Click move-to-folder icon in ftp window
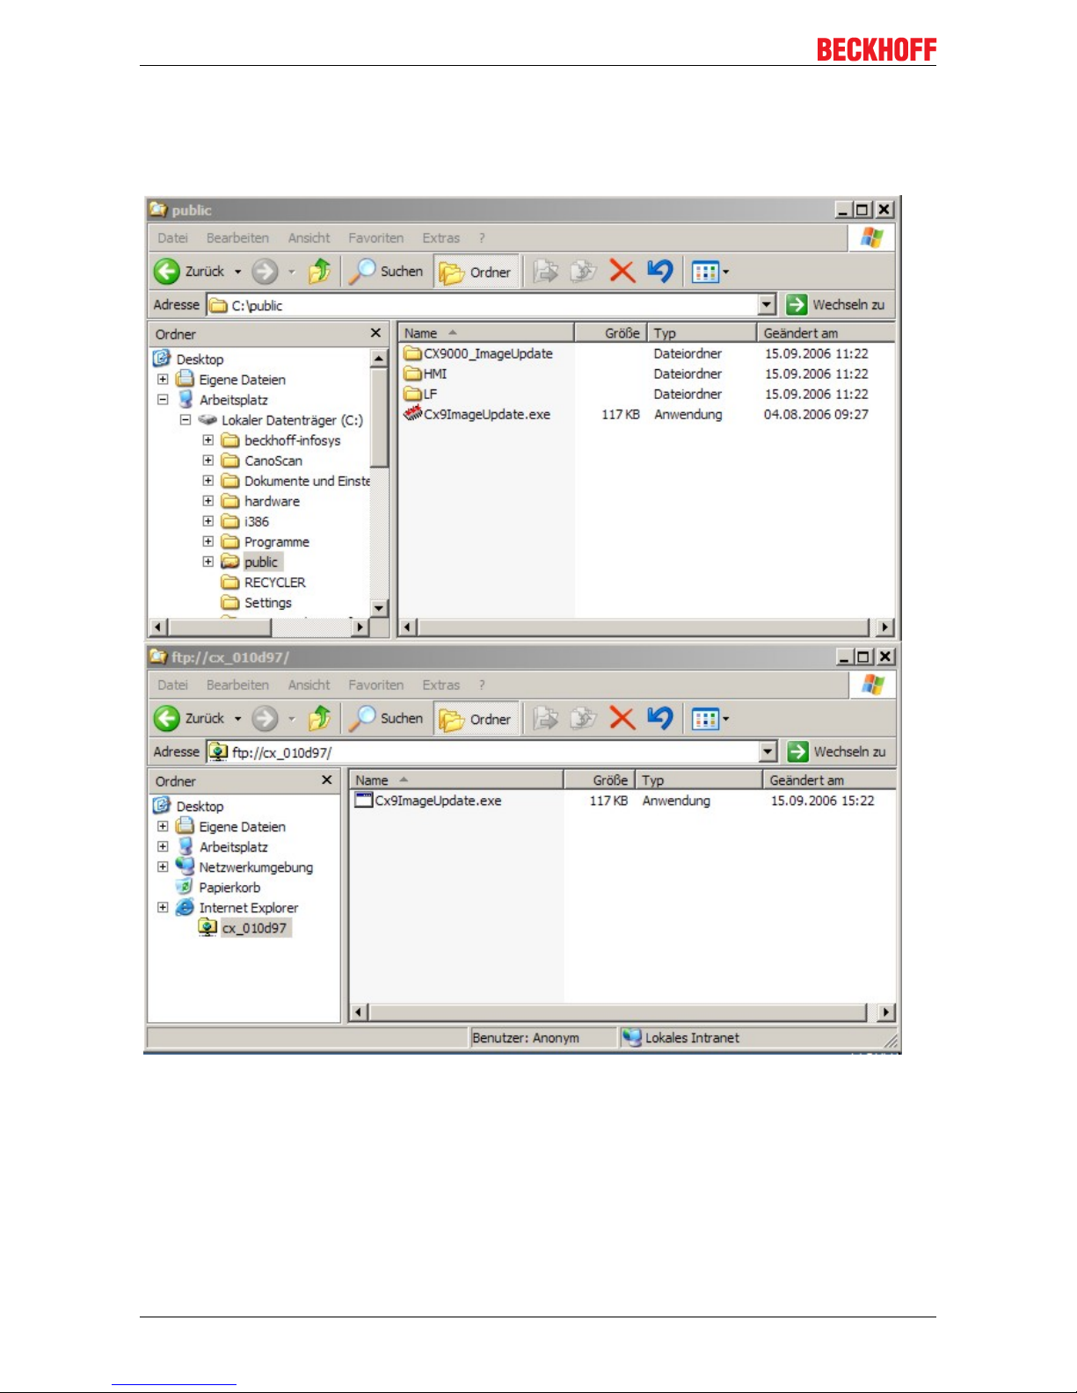Image resolution: width=1077 pixels, height=1393 pixels. tap(546, 719)
